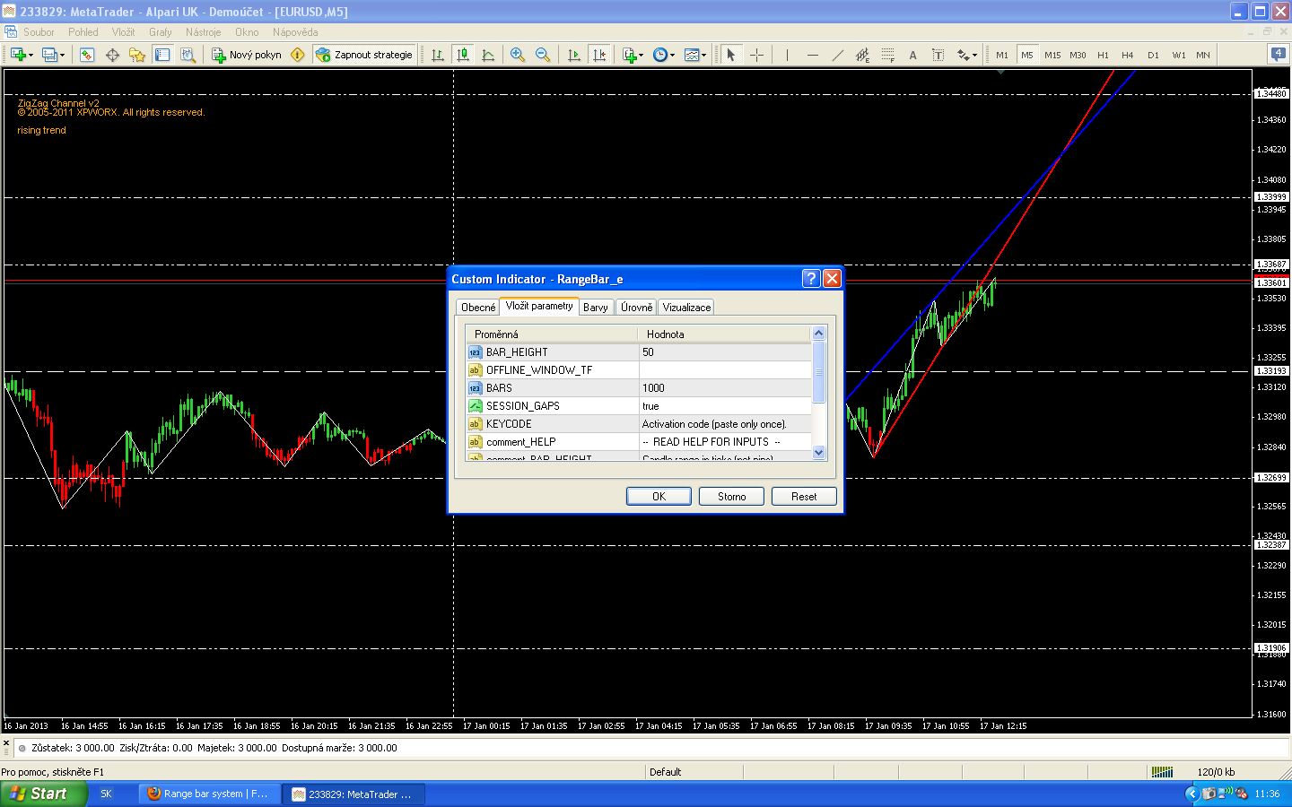
Task: Click the zoom out magnifier icon
Action: coord(542,55)
